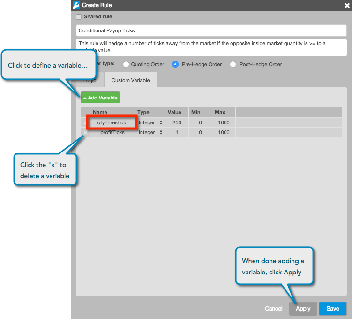Open the Type dropdown for profitTicks

150,133
